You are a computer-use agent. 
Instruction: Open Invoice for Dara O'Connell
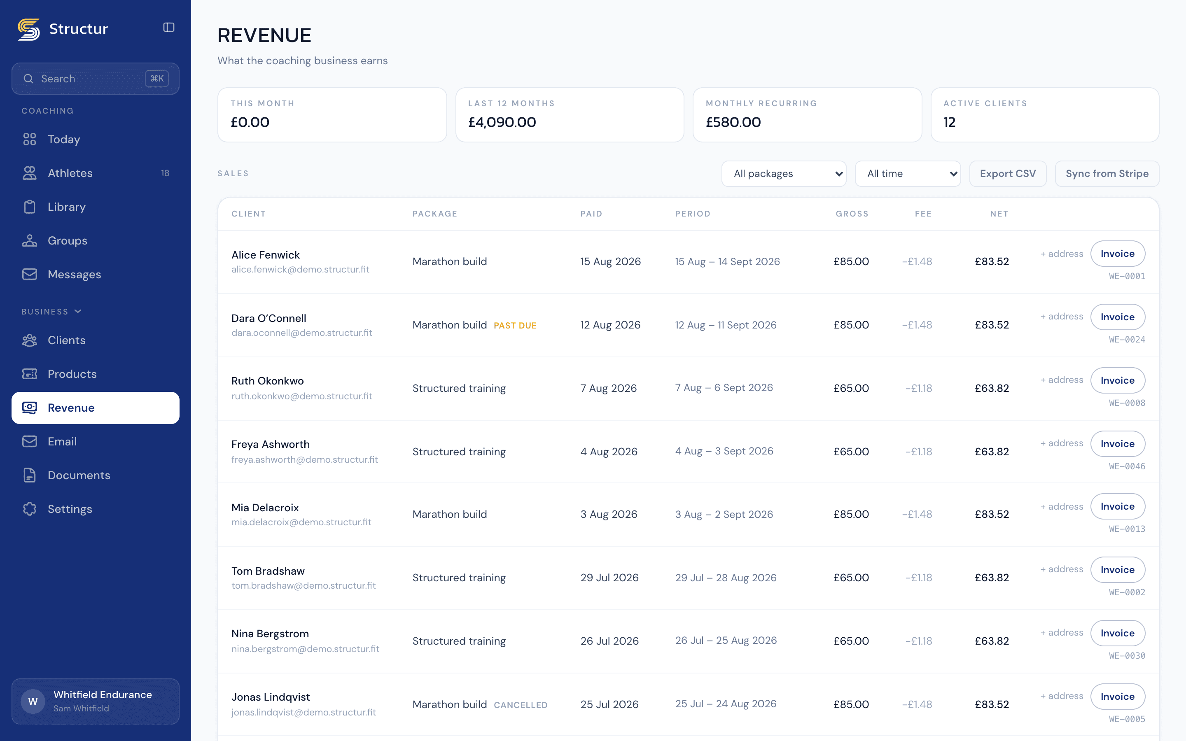[x=1117, y=317]
